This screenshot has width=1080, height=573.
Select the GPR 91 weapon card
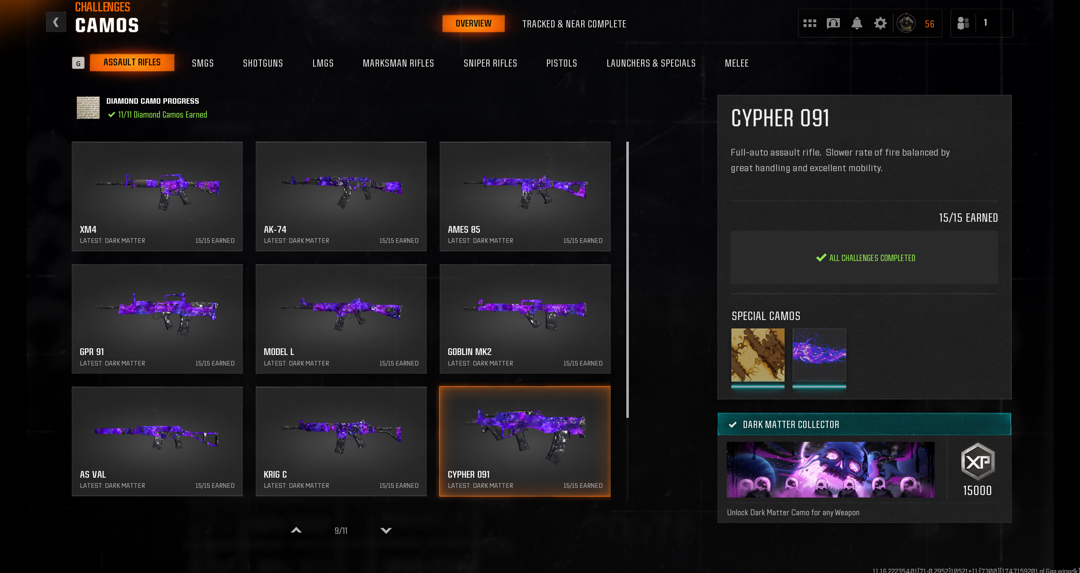157,319
